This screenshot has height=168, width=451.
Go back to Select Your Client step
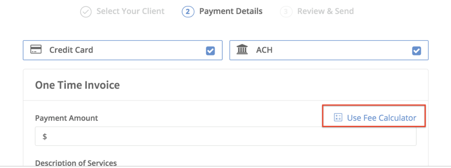tap(130, 12)
